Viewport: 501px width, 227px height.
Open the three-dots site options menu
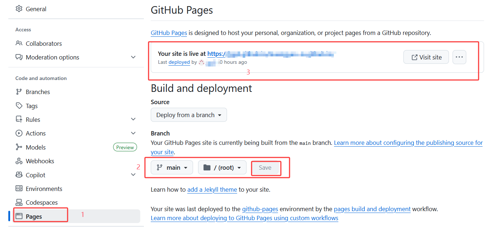(x=459, y=57)
